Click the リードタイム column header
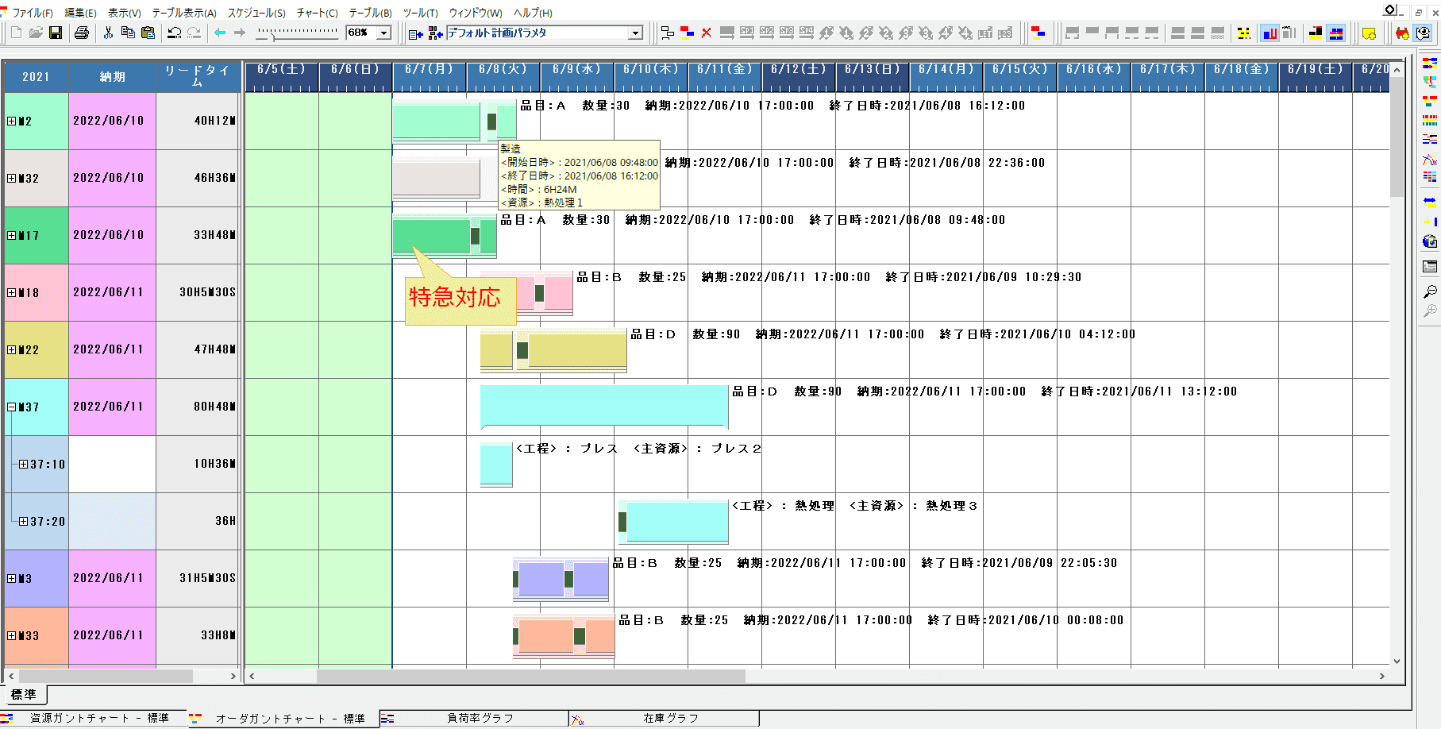Viewport: 1441px width, 729px height. (x=197, y=77)
